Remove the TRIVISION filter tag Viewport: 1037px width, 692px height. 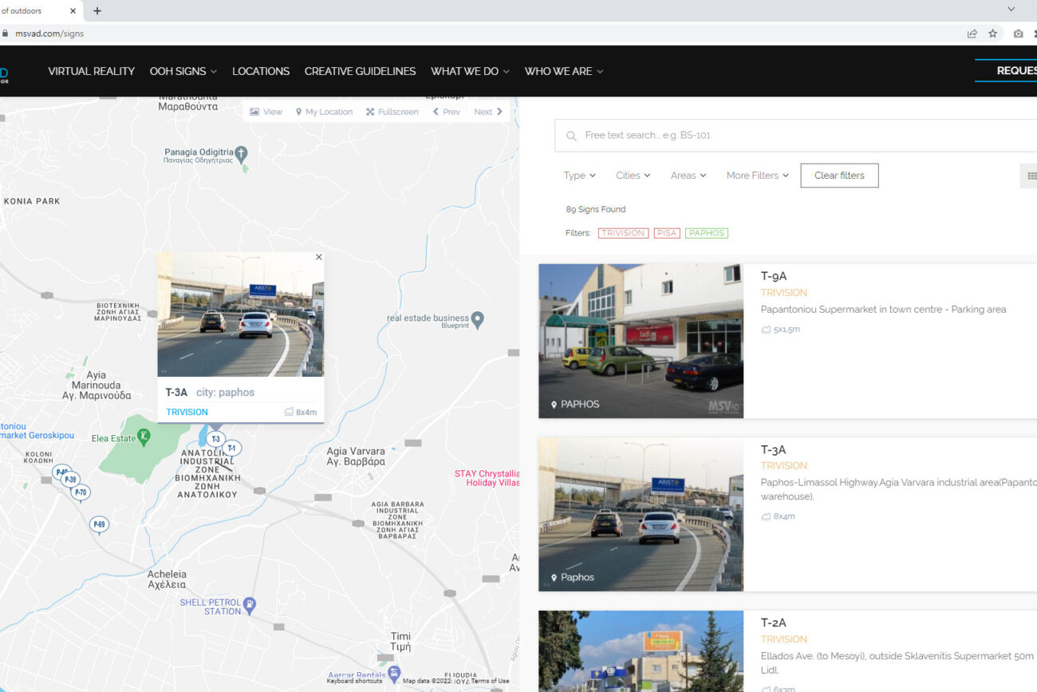point(623,233)
